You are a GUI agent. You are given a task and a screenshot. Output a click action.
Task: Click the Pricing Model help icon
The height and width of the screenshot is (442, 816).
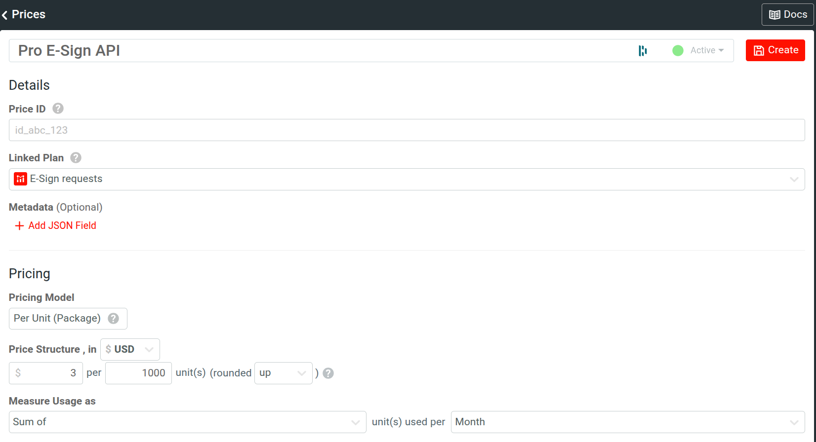[x=114, y=319]
